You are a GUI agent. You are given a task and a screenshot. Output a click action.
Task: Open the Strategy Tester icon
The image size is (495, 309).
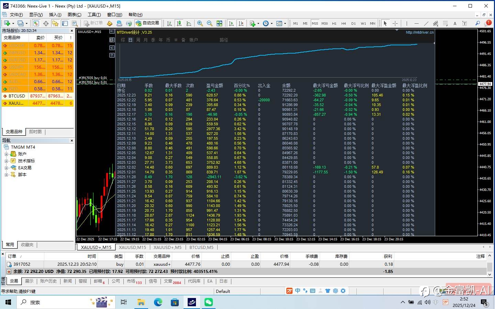(75, 23)
